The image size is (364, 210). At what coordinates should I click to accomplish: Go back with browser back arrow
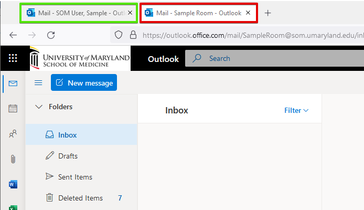[13, 35]
